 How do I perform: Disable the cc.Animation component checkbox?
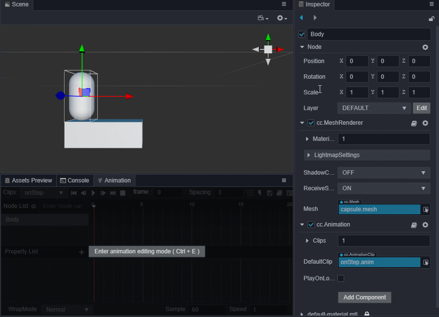click(311, 225)
